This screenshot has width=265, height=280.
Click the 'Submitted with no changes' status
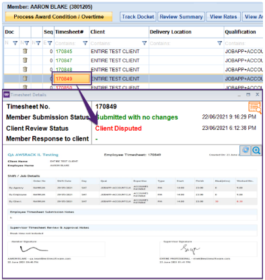[x=137, y=117]
